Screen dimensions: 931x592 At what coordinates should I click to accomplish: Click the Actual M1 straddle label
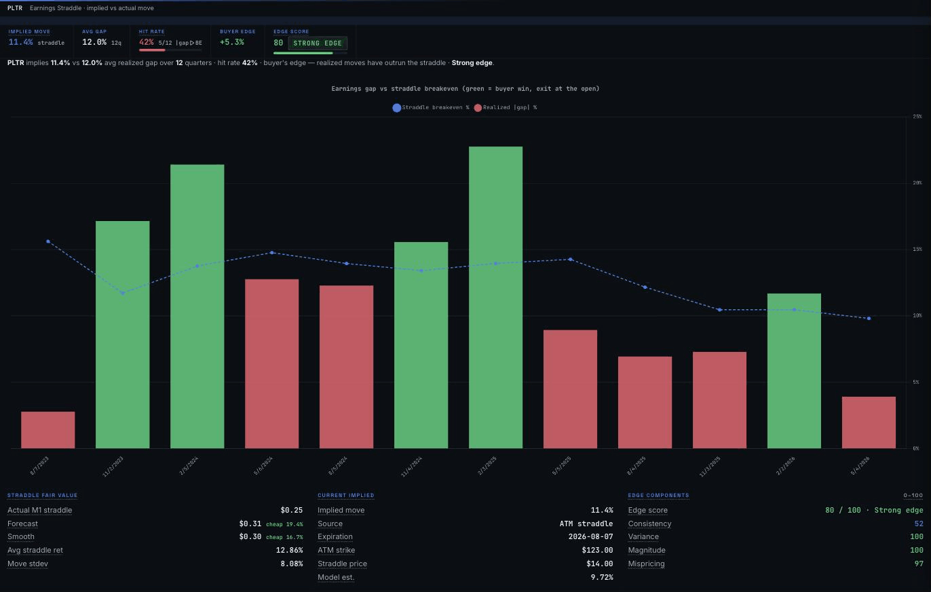39,510
